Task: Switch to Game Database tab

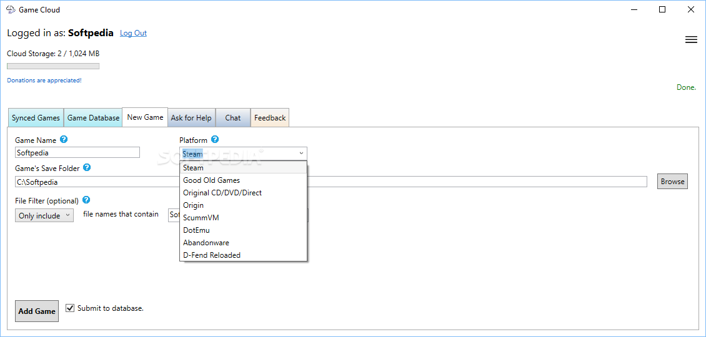Action: coord(93,118)
